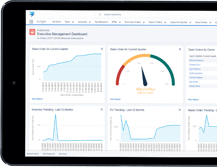This screenshot has height=167, width=217.
Task: Expand Sales Order line chart widget
Action: tap(102, 49)
